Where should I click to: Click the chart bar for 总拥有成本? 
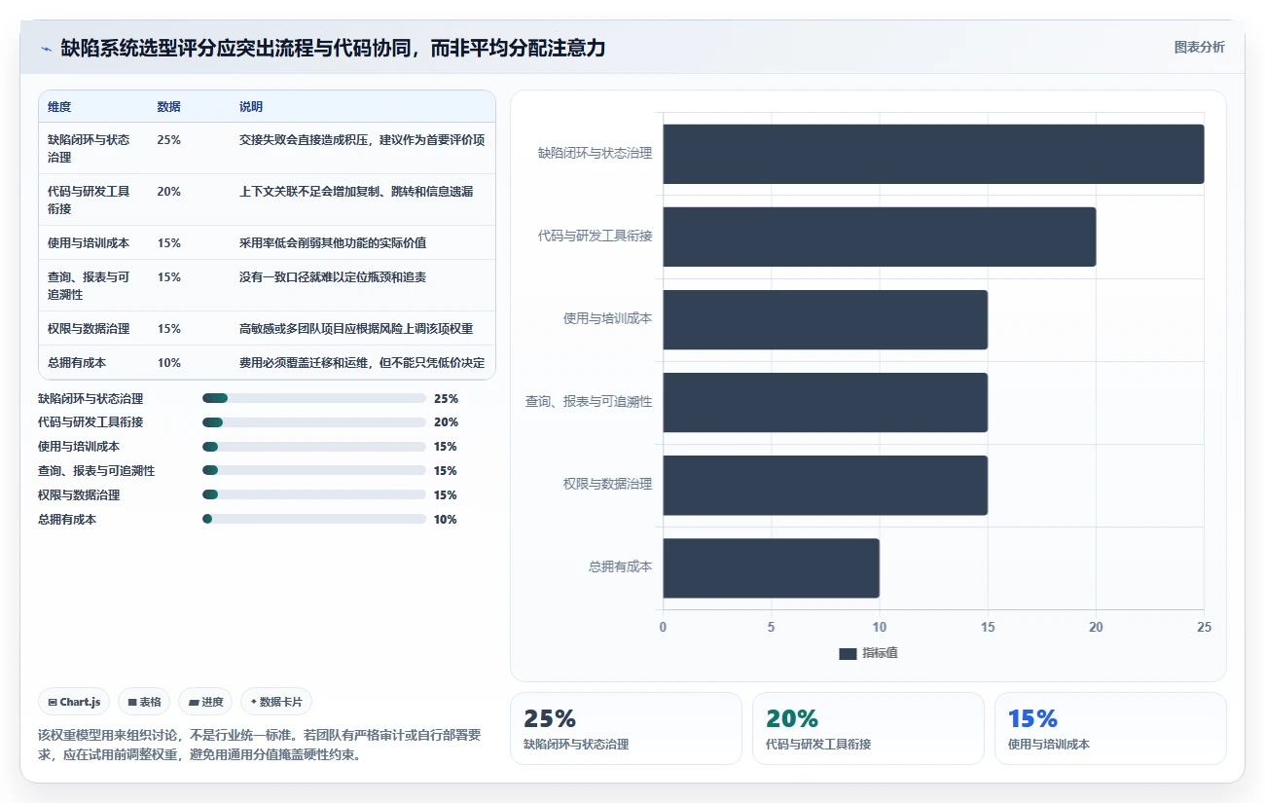coord(772,568)
